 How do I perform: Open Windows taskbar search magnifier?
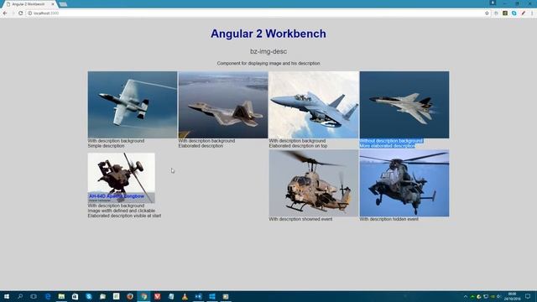click(20, 296)
